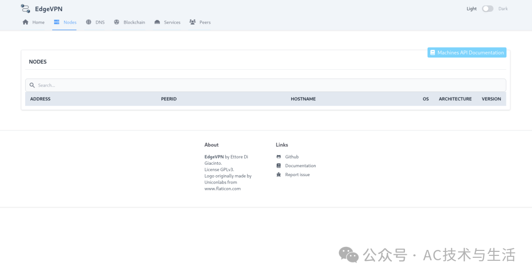Click the bug icon beside Report issue

[279, 175]
